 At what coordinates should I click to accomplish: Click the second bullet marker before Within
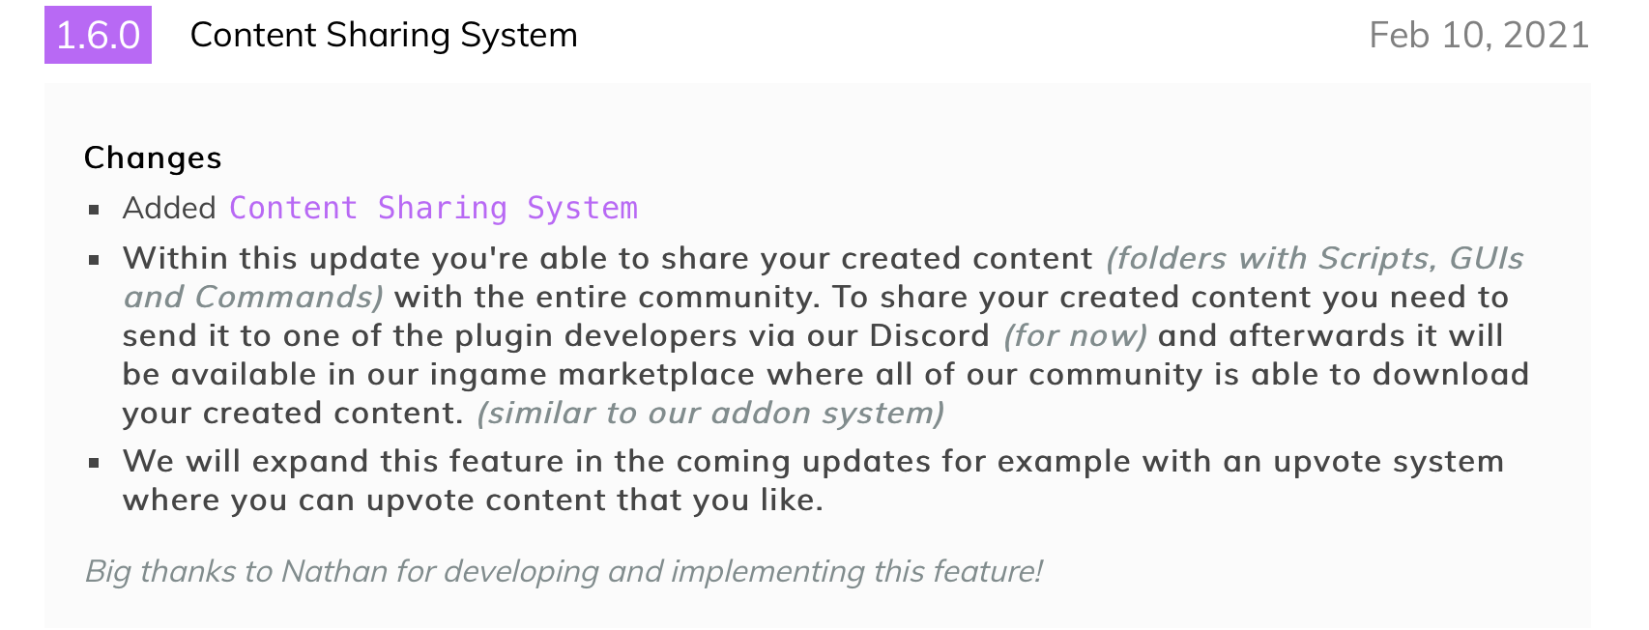coord(94,259)
